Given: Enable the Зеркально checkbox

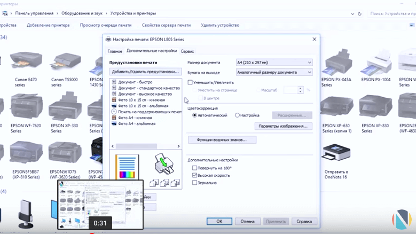Looking at the screenshot, I should pos(194,183).
